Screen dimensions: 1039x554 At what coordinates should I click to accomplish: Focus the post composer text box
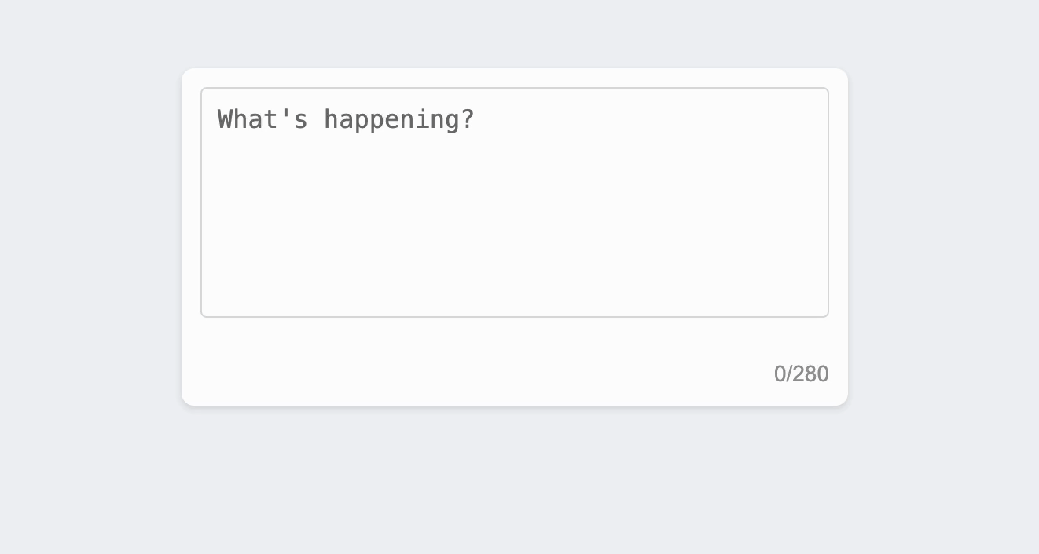[x=515, y=202]
